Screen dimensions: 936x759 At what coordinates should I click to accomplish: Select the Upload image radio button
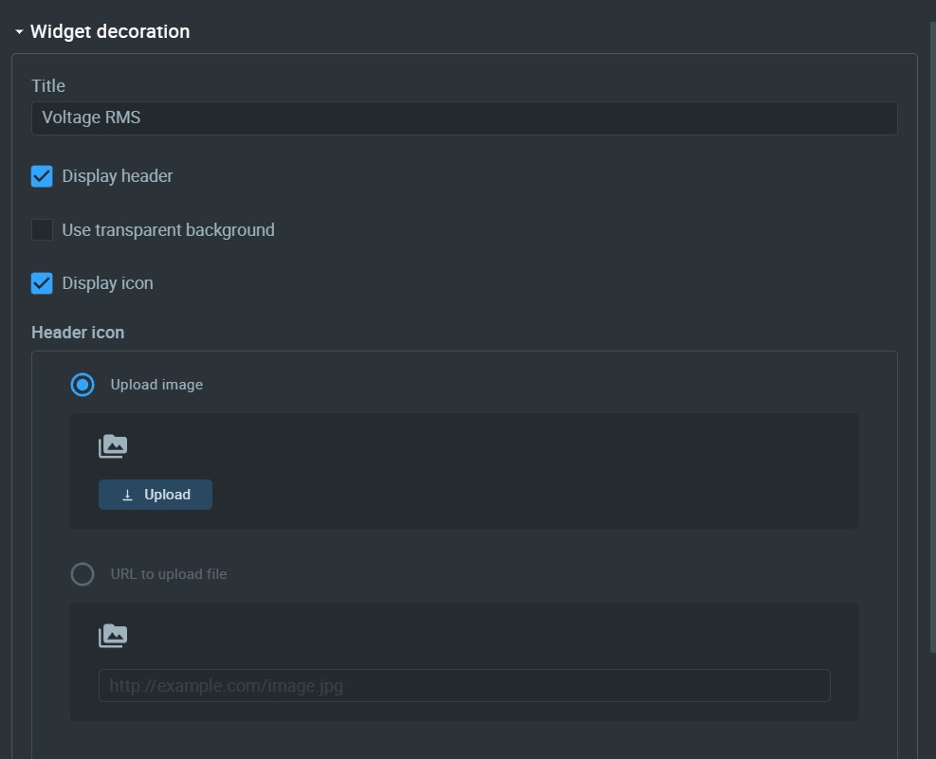click(x=83, y=385)
